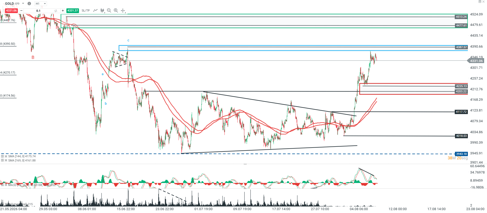Show instrument info via the info icon
The image size is (487, 213).
point(29,3)
